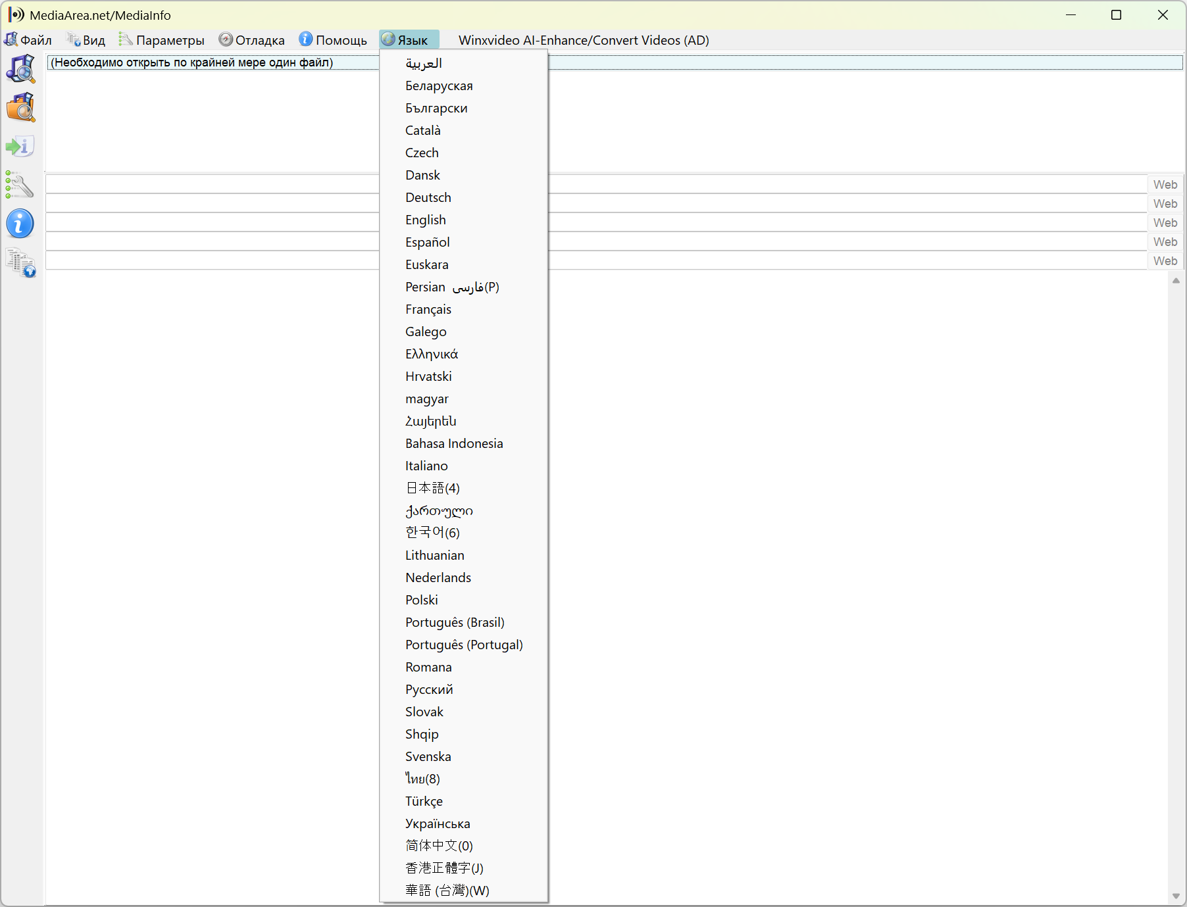1187x907 pixels.
Task: Click the Отладка menu icon
Action: (x=226, y=39)
